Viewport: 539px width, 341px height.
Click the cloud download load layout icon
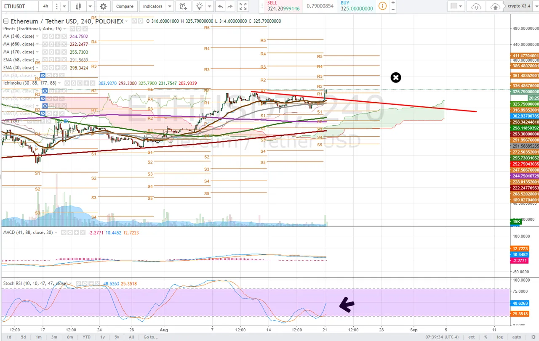pyautogui.click(x=476, y=6)
